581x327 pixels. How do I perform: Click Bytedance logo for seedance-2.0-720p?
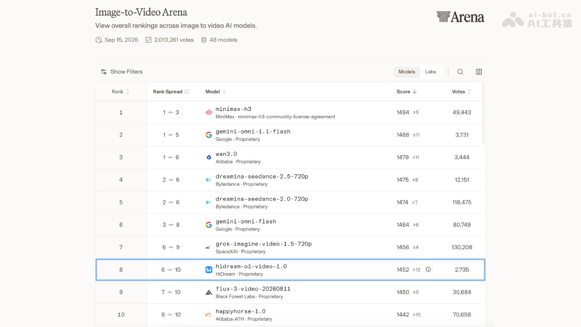209,202
